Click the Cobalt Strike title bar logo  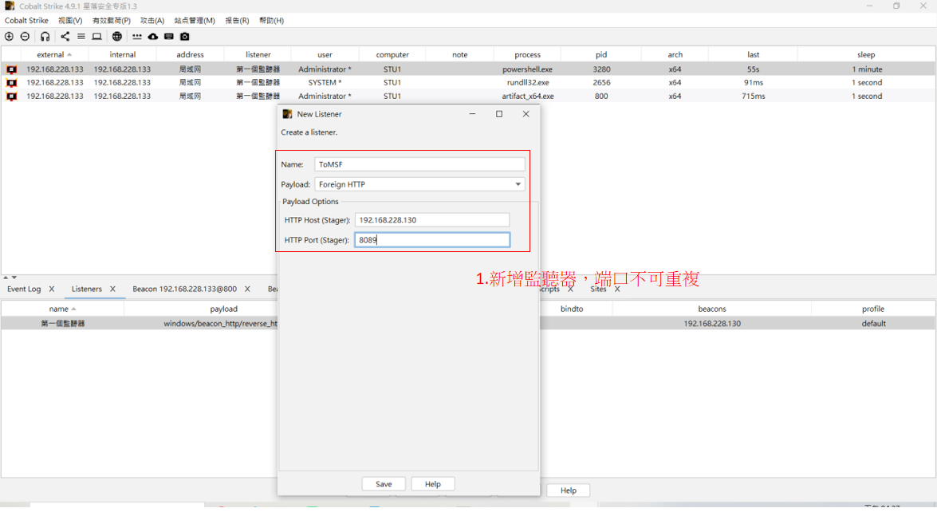tap(10, 6)
